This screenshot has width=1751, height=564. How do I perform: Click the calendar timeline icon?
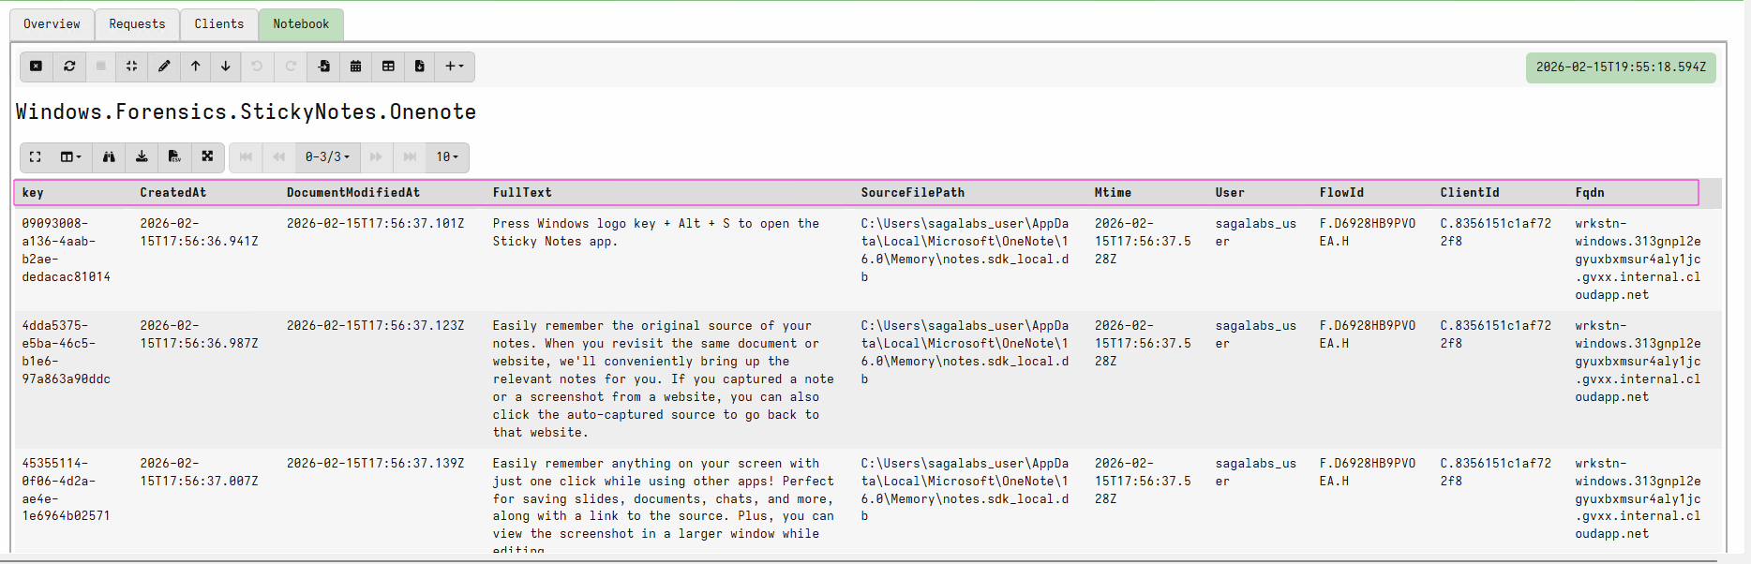[x=356, y=67]
